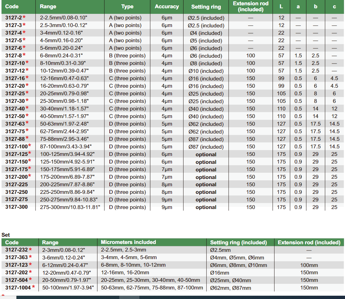345x299 pixels.
Task: Click set code 3127-504
Action: [x=16, y=280]
